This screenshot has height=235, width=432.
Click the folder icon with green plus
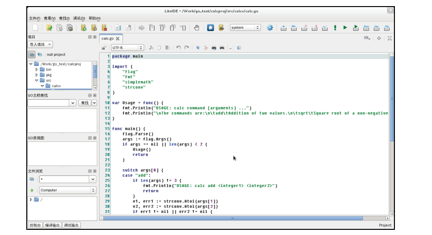(84, 28)
